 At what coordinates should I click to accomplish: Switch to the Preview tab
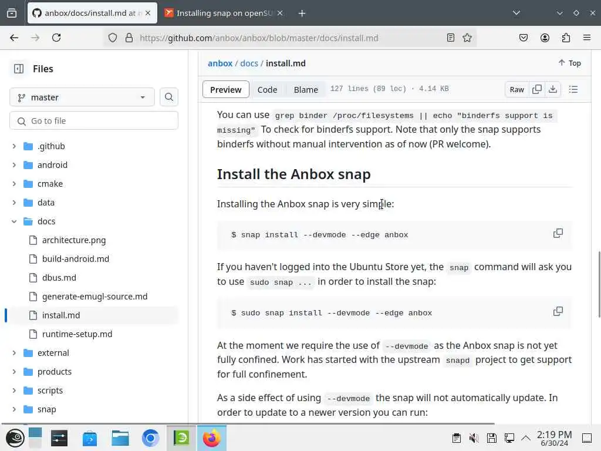click(x=226, y=89)
